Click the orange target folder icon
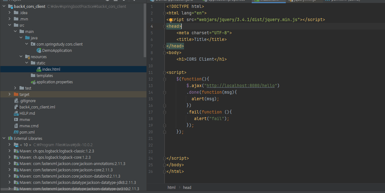385x193 pixels. pyautogui.click(x=16, y=94)
